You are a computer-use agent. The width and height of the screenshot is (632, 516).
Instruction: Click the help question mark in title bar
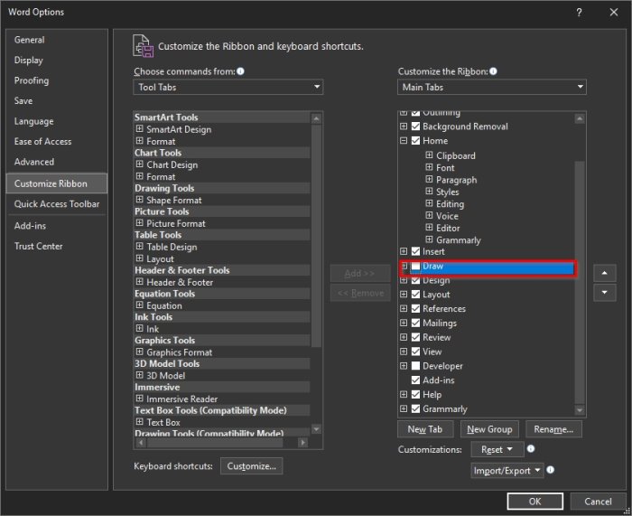click(x=578, y=12)
